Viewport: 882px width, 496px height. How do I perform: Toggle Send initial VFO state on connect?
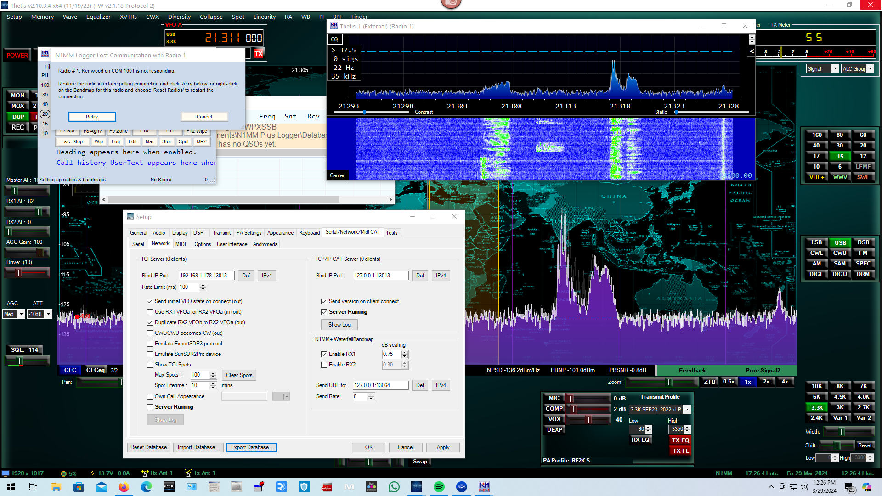[x=150, y=301]
